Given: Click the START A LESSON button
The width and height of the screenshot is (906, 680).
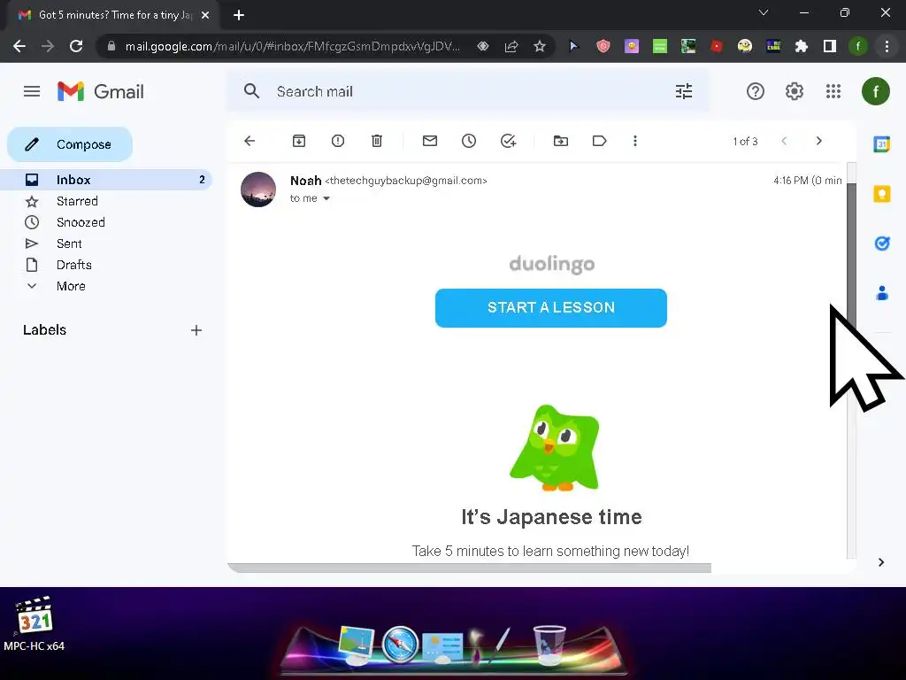Looking at the screenshot, I should [x=550, y=307].
